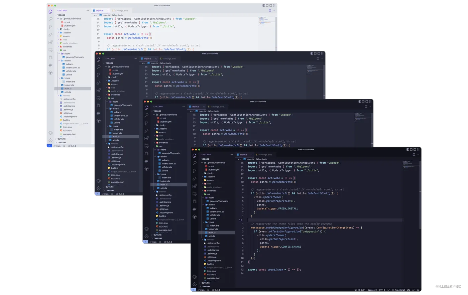Click activate breadcrumb in front window

[x=262, y=159]
